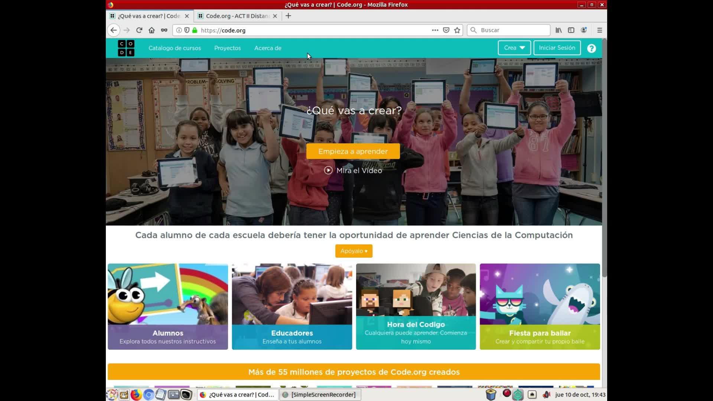This screenshot has height=401, width=713.
Task: Save page to Pocket
Action: tap(446, 30)
